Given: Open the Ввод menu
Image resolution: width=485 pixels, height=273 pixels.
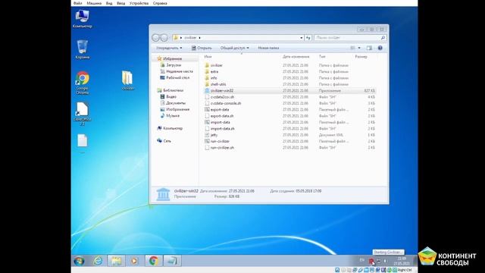Looking at the screenshot, I should pos(121,3).
